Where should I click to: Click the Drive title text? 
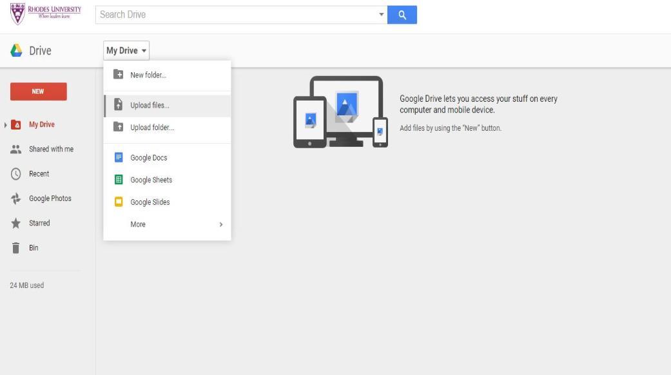click(x=40, y=51)
